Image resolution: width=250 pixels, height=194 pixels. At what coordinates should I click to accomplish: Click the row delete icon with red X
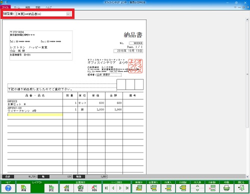coord(212,188)
